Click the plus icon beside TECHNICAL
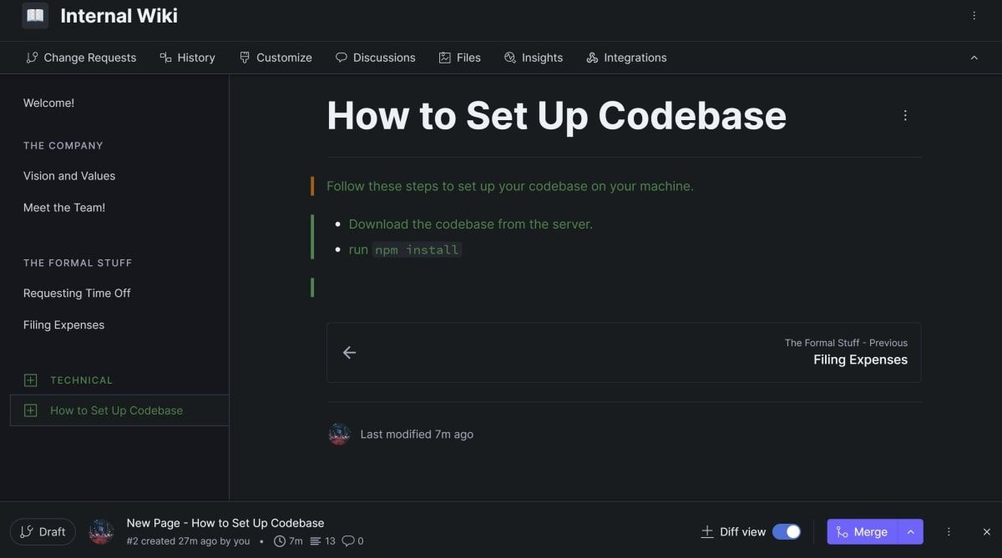 tap(31, 380)
